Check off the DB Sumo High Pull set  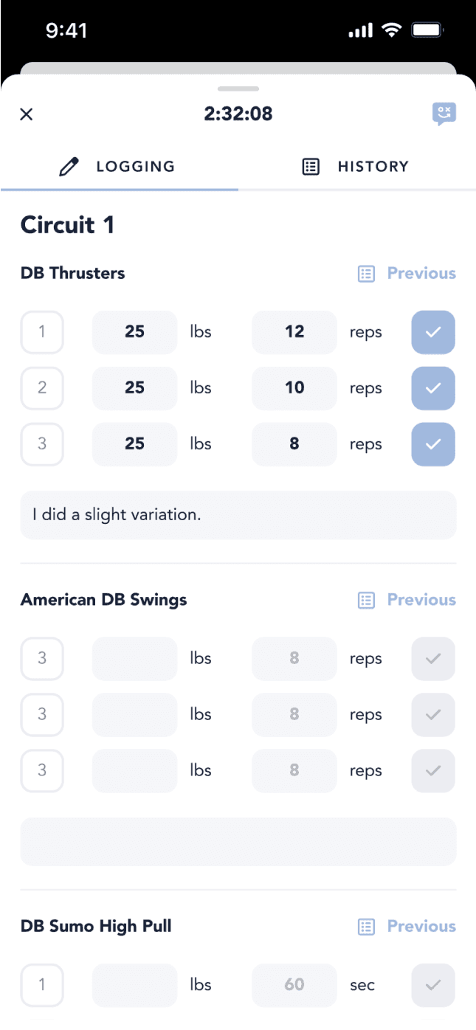tap(433, 985)
